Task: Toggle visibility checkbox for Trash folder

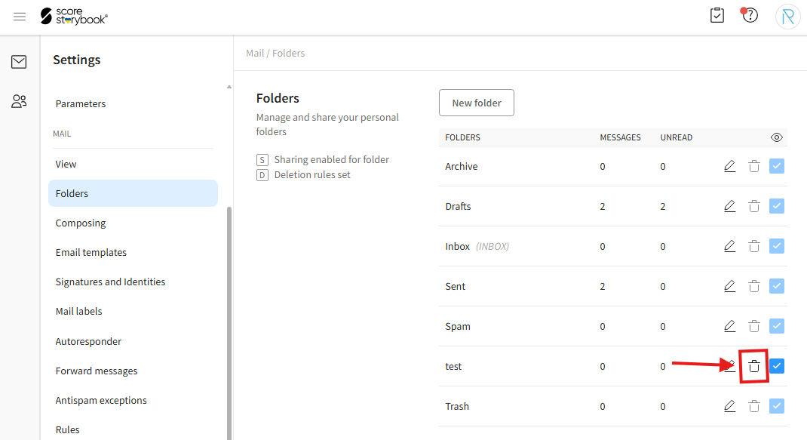Action: point(777,406)
